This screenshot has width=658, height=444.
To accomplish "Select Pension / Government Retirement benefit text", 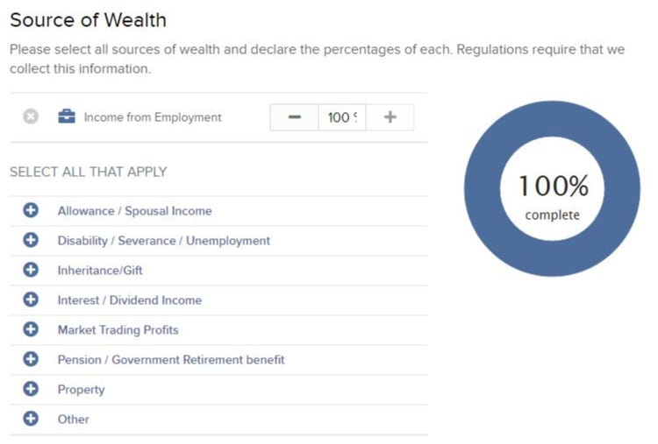I will [171, 359].
